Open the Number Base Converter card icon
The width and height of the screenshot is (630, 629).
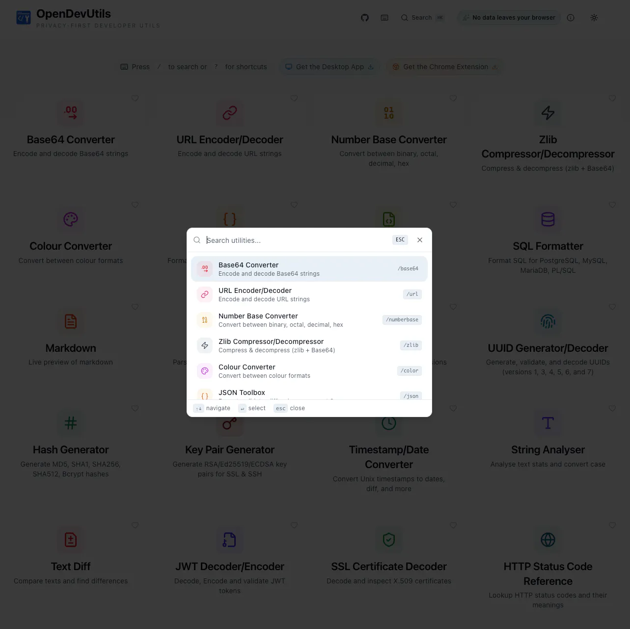(389, 113)
